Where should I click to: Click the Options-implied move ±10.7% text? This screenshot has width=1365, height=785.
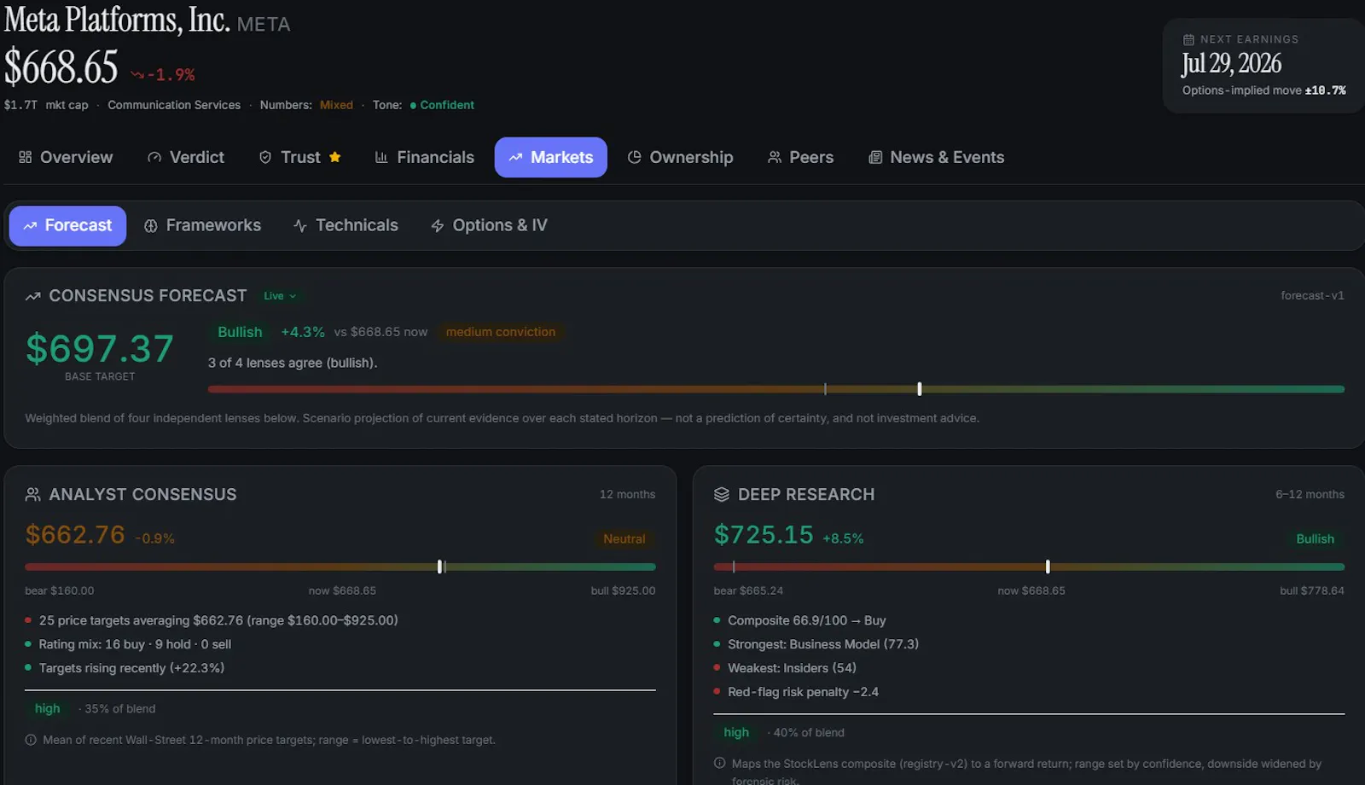pos(1263,90)
